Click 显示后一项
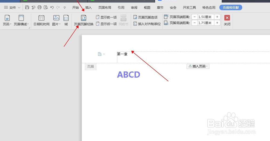This screenshot has width=270, height=141. coord(106,24)
